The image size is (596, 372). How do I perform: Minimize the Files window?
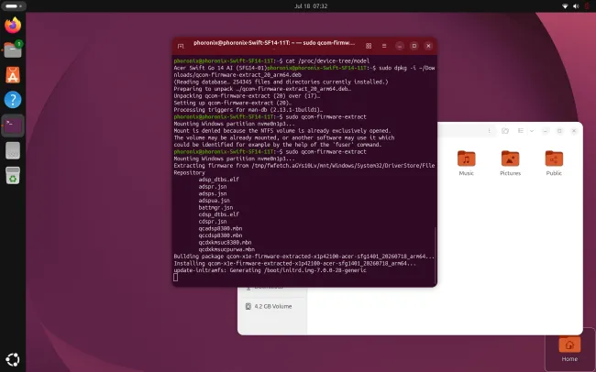pyautogui.click(x=545, y=131)
